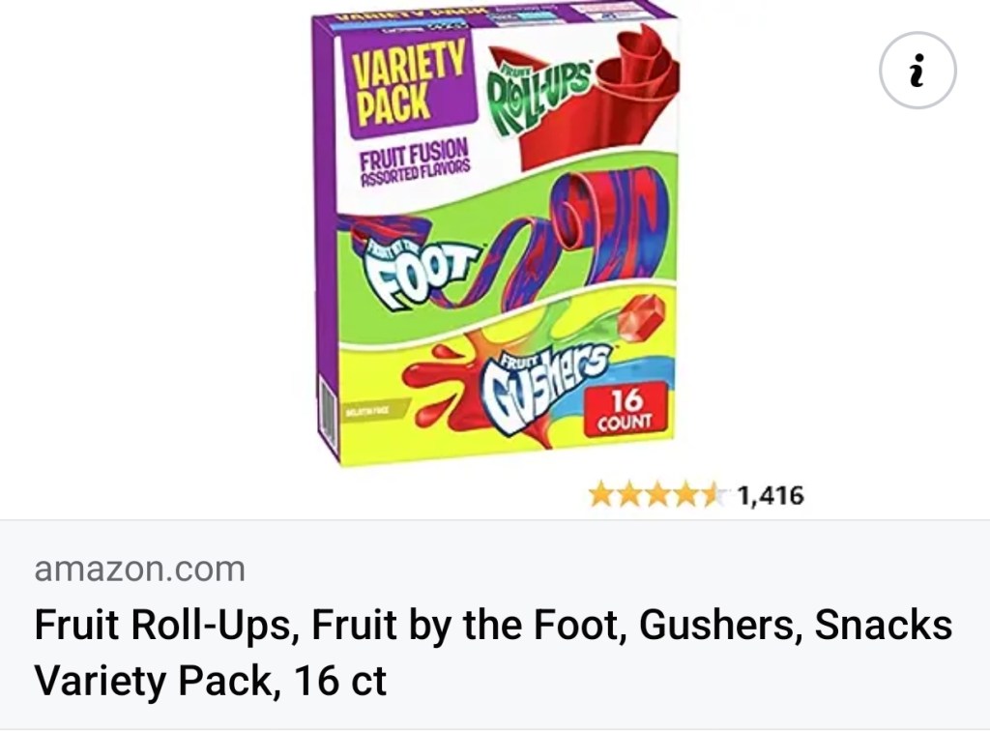Click the first gold rating star
Image resolution: width=990 pixels, height=731 pixels.
601,496
